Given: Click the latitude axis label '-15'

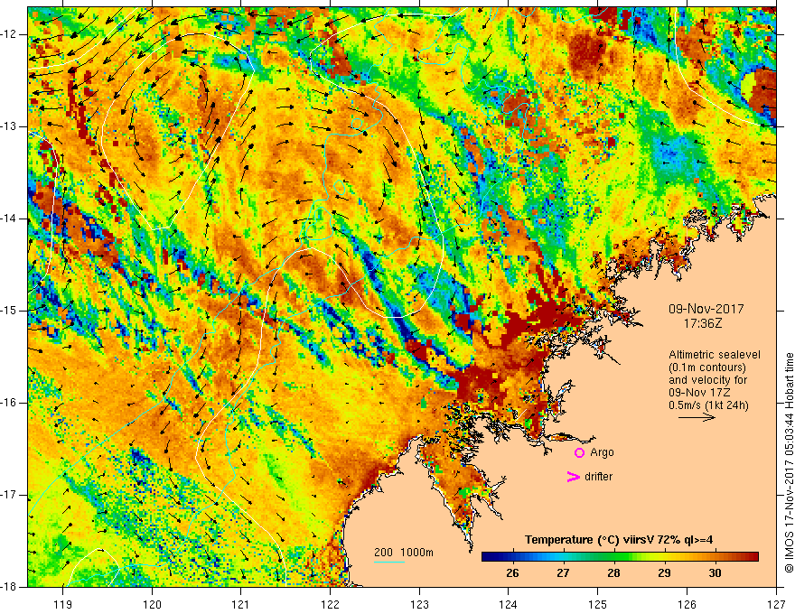Looking at the screenshot, I should [9, 311].
